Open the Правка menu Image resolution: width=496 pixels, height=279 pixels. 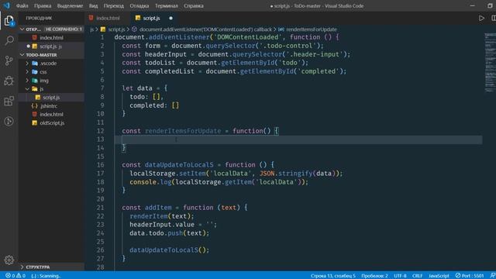[x=43, y=5]
